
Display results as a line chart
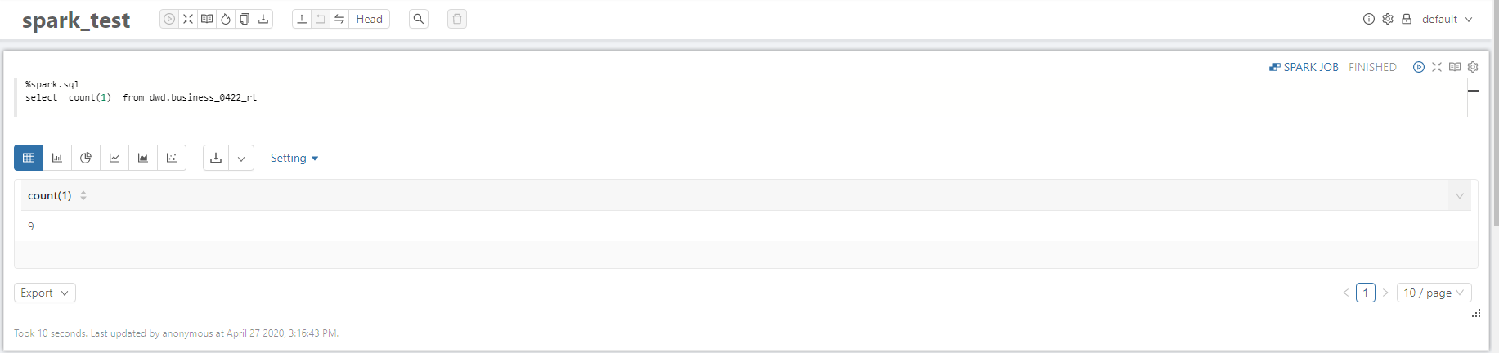114,158
